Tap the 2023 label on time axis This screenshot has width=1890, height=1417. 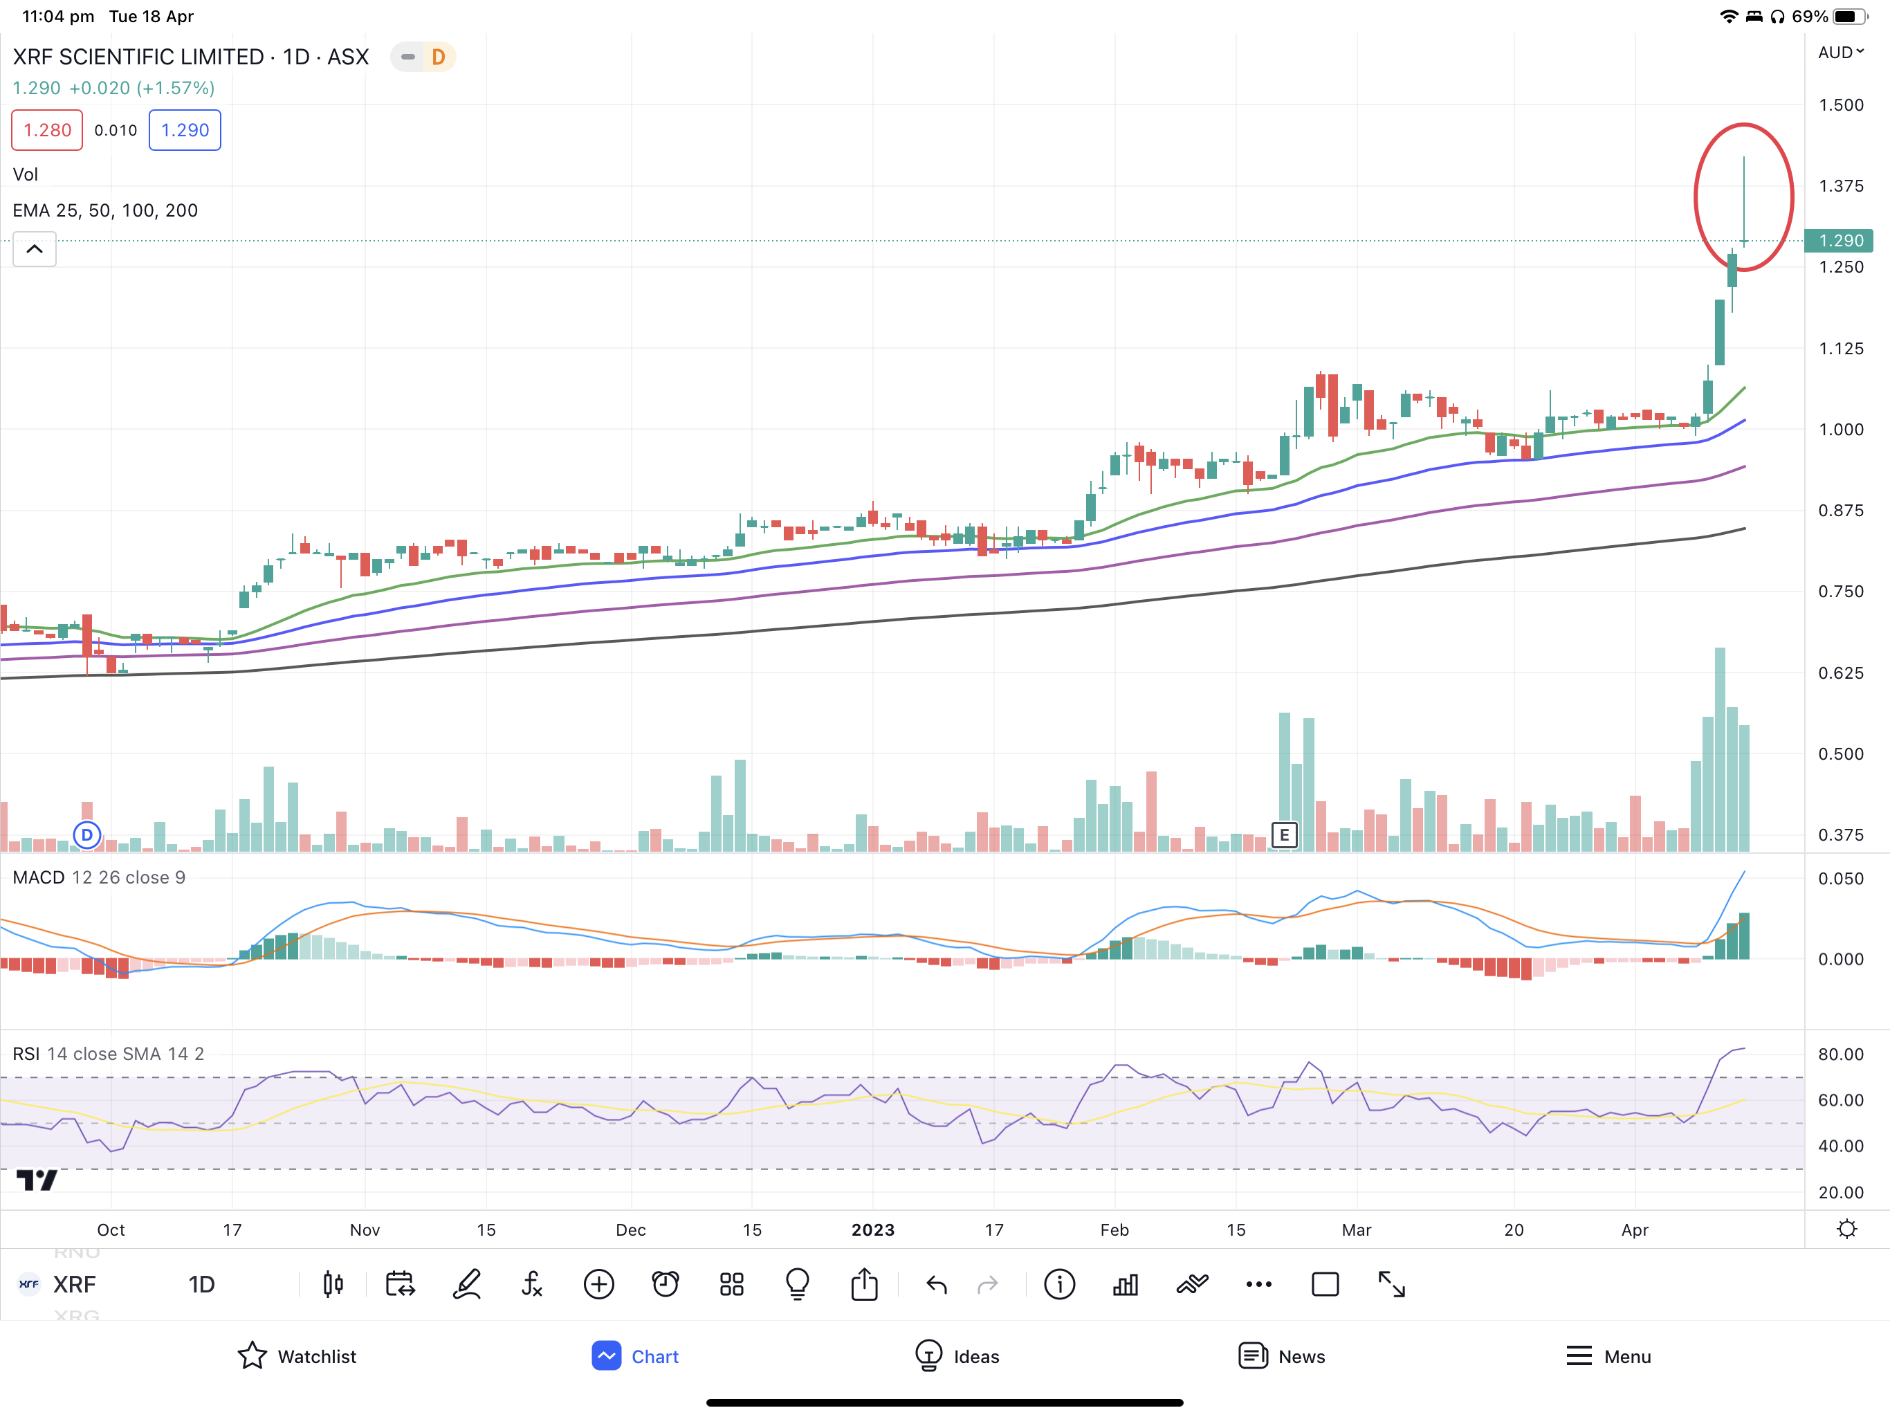873,1229
